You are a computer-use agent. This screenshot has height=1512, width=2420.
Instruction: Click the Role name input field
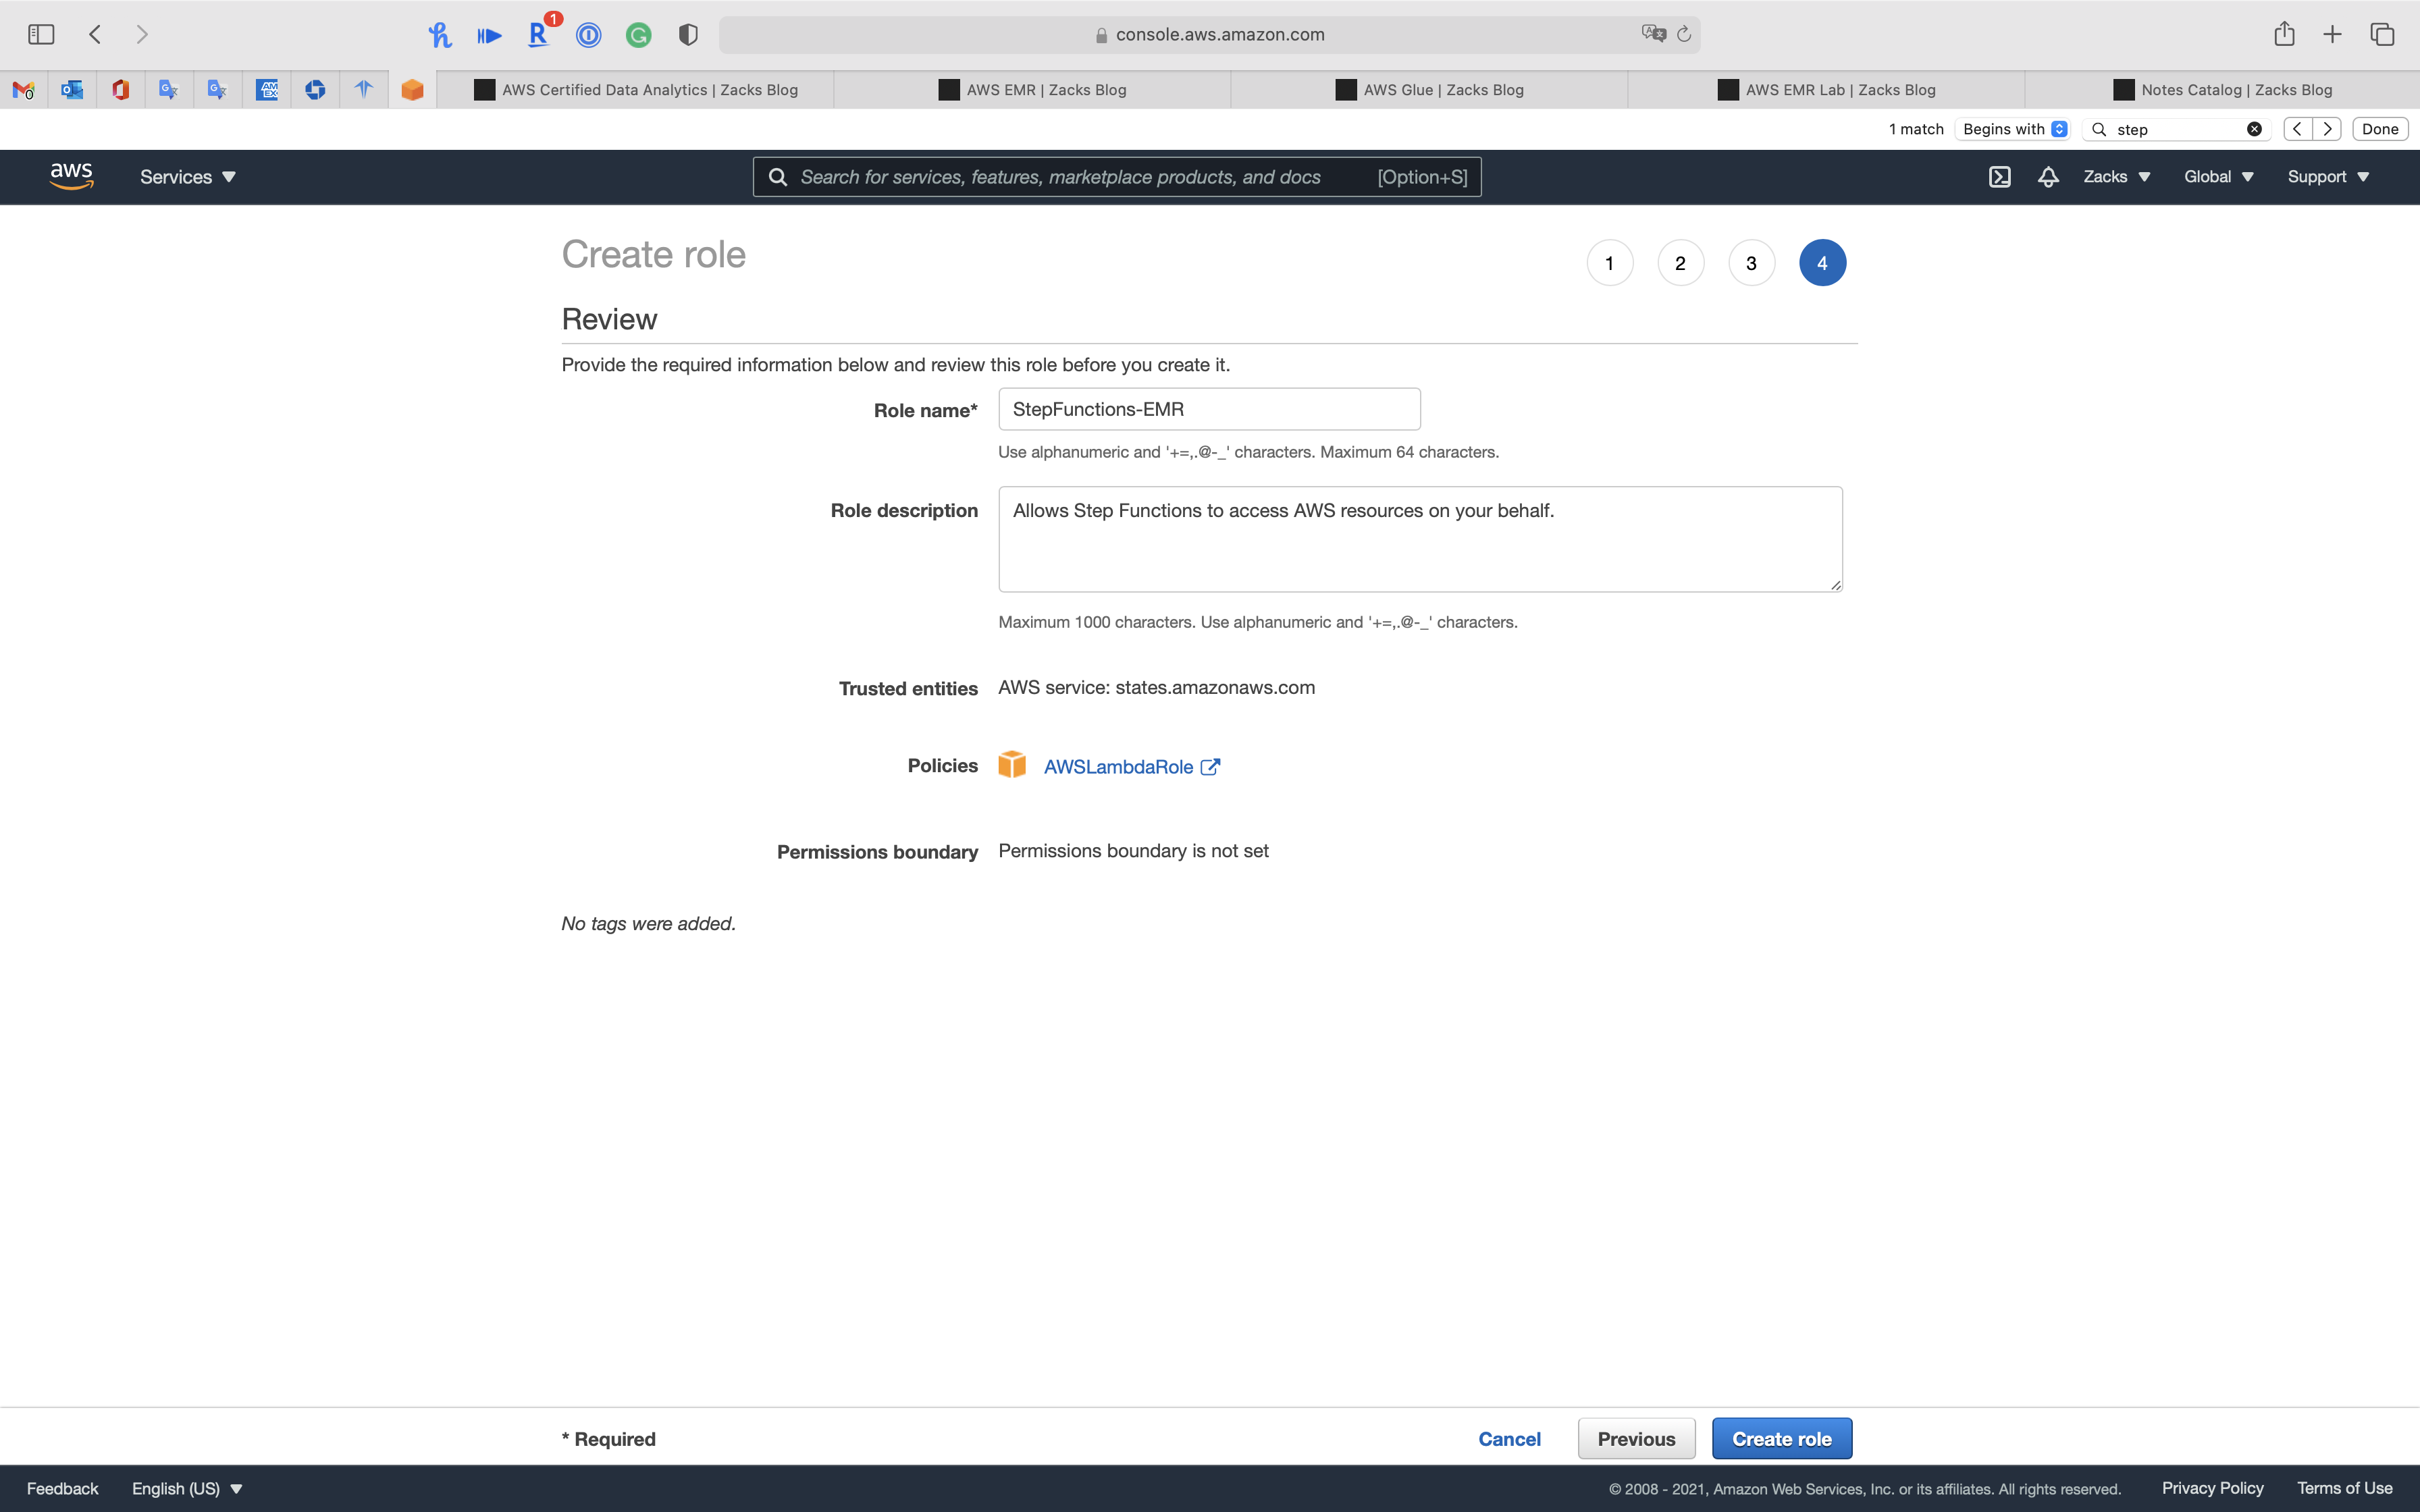pyautogui.click(x=1208, y=409)
